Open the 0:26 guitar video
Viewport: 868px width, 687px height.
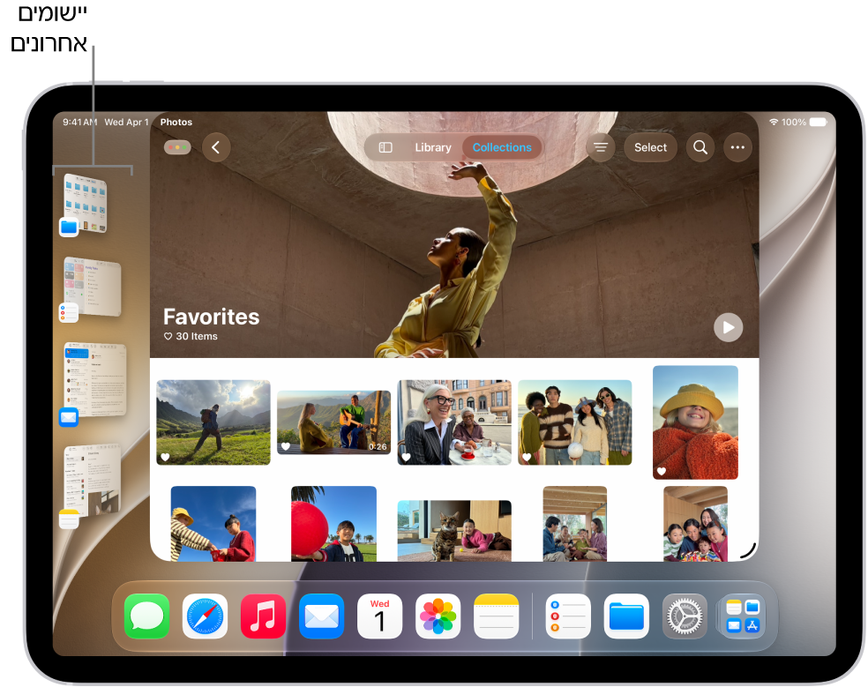point(333,422)
